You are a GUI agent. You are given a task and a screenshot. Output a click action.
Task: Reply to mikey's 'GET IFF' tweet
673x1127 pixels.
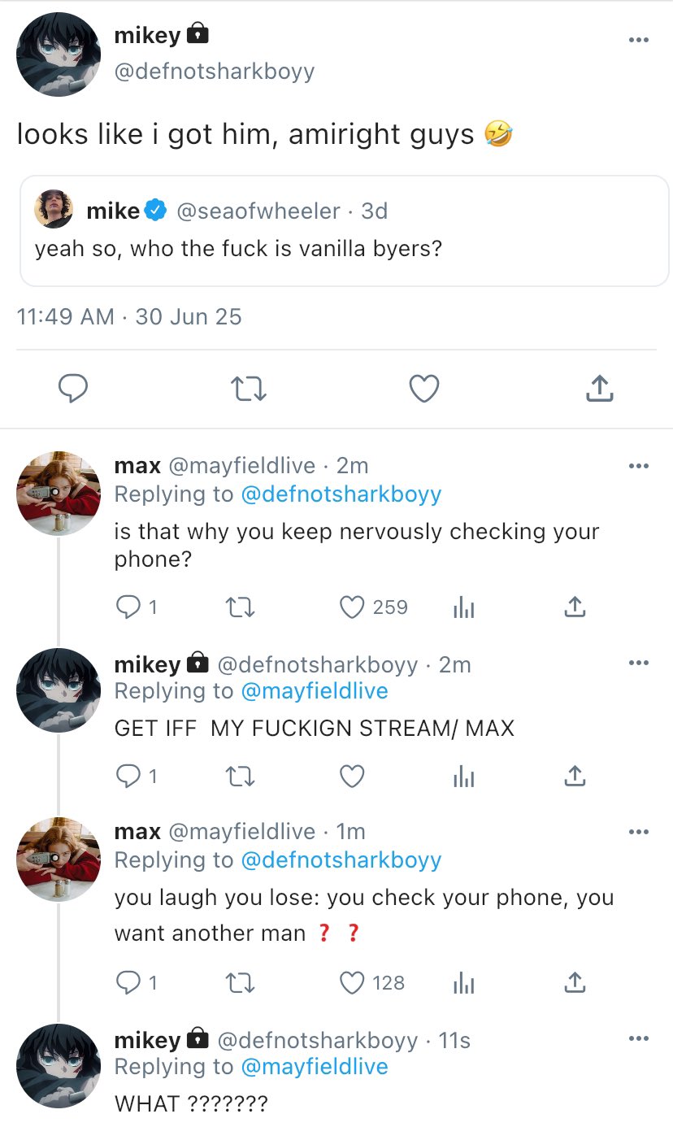coord(128,777)
